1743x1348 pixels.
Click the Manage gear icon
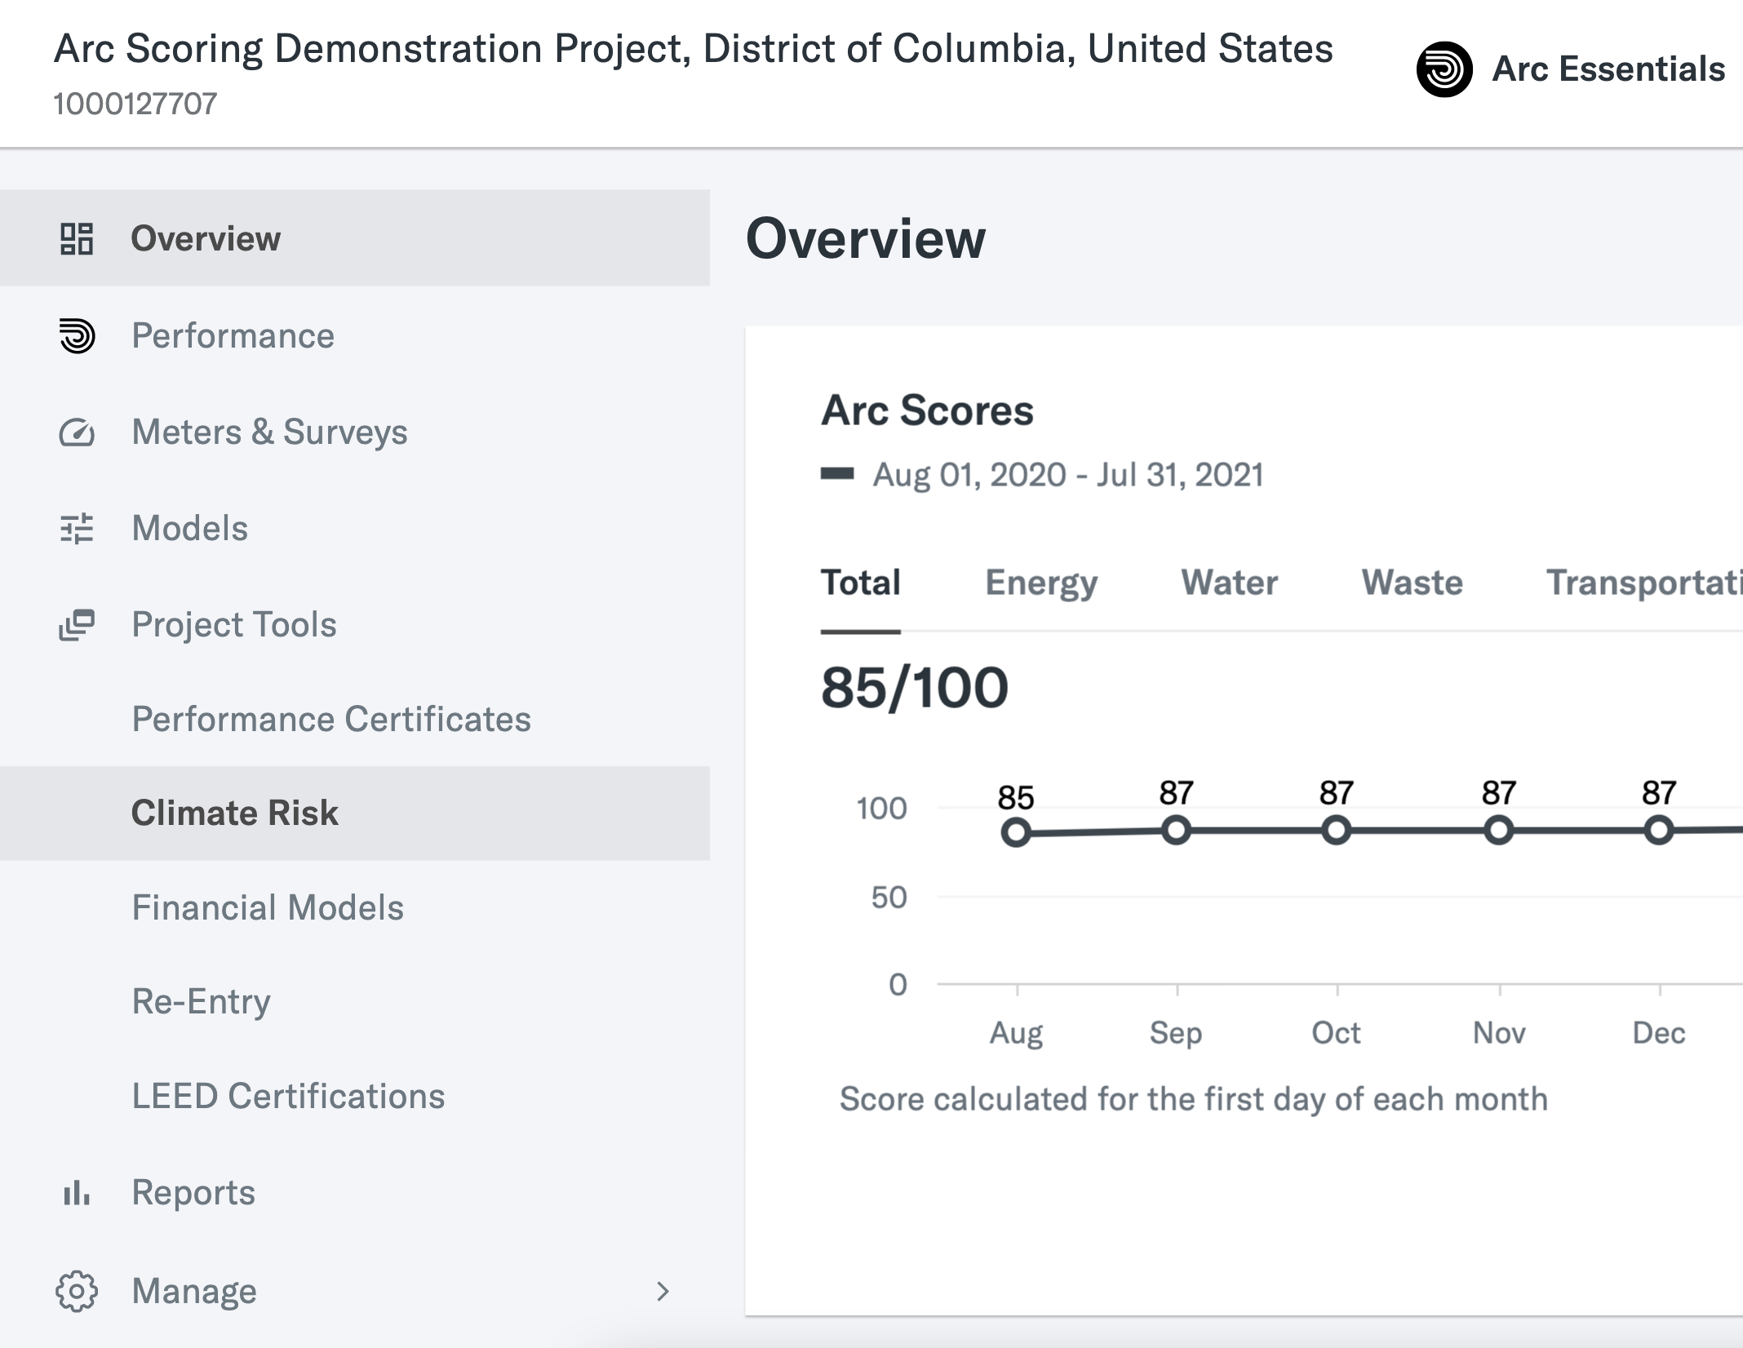tap(77, 1291)
